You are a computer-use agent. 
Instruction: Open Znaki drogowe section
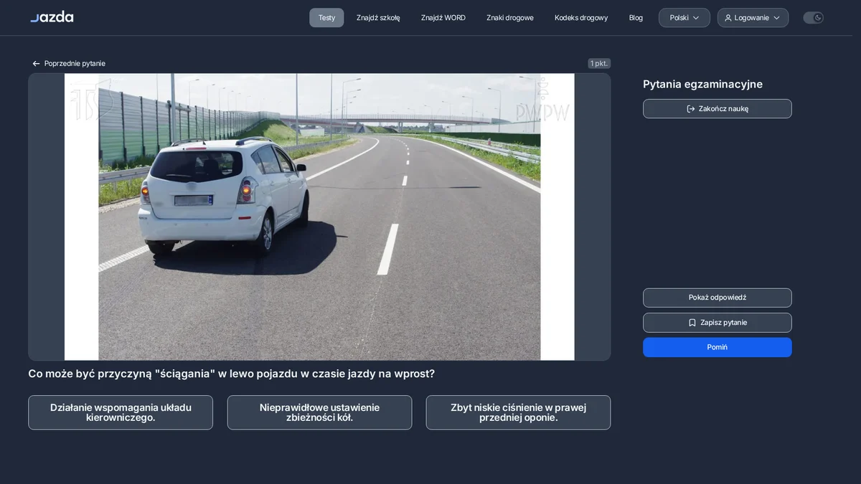510,18
